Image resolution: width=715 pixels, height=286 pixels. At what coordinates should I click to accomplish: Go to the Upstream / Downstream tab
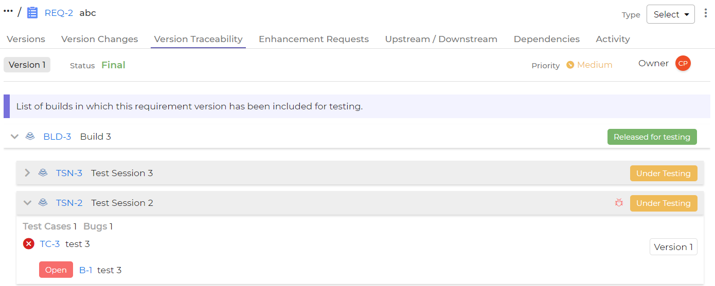pyautogui.click(x=441, y=39)
